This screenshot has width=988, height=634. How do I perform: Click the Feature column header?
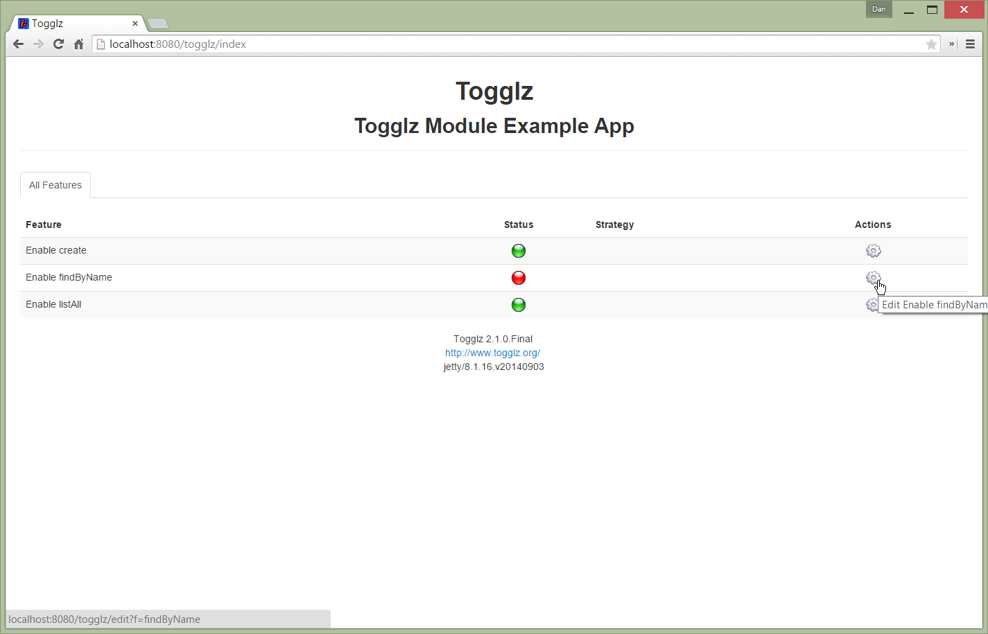click(44, 224)
